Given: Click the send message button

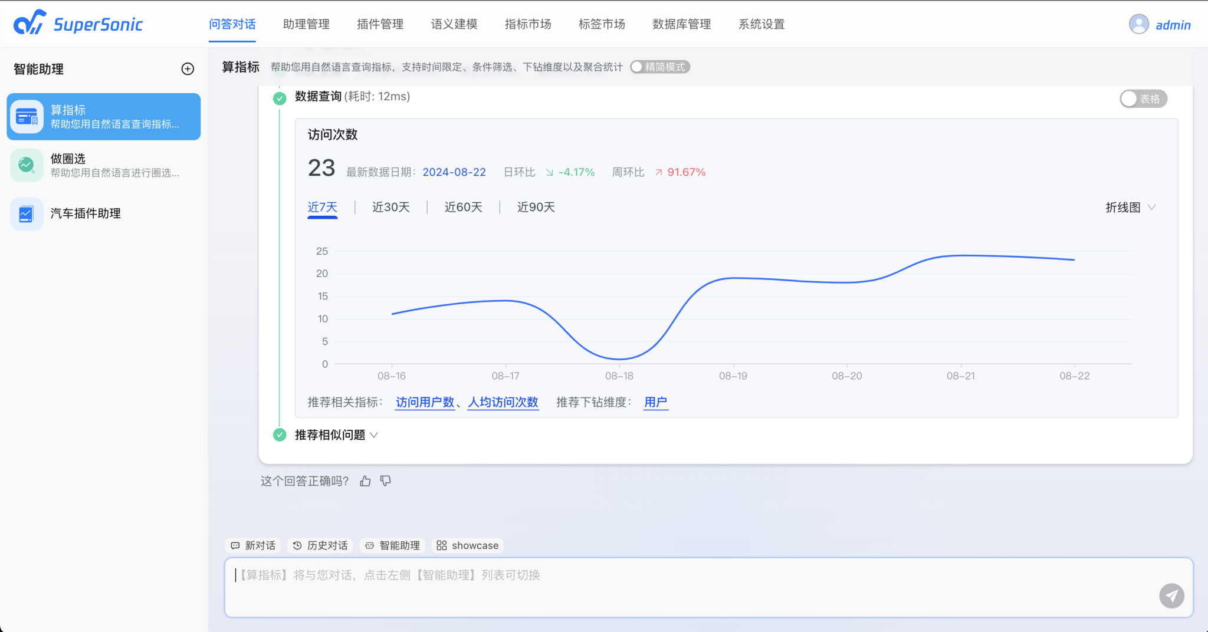Looking at the screenshot, I should point(1172,596).
